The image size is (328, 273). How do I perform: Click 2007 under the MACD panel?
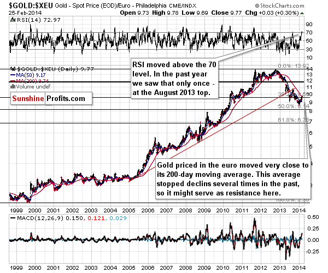[167, 268]
